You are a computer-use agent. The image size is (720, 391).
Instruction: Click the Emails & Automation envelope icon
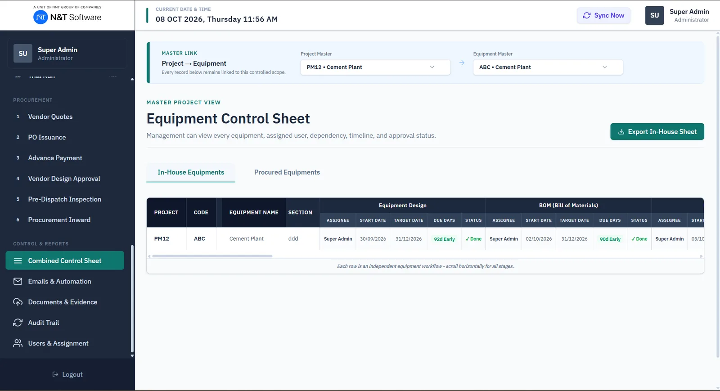[x=18, y=281]
